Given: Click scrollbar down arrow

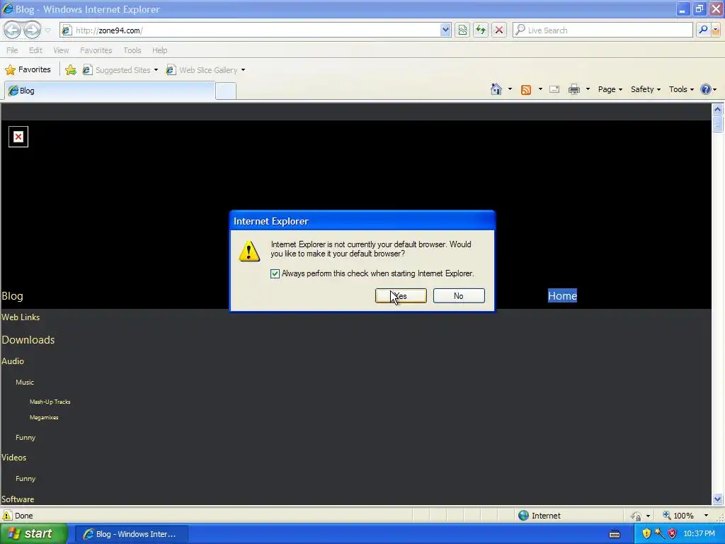Looking at the screenshot, I should (x=718, y=499).
